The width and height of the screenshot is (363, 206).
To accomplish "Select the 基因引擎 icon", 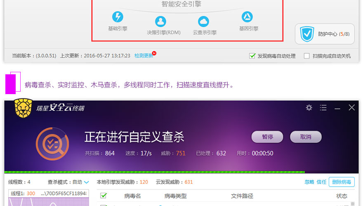I will 247,17.
